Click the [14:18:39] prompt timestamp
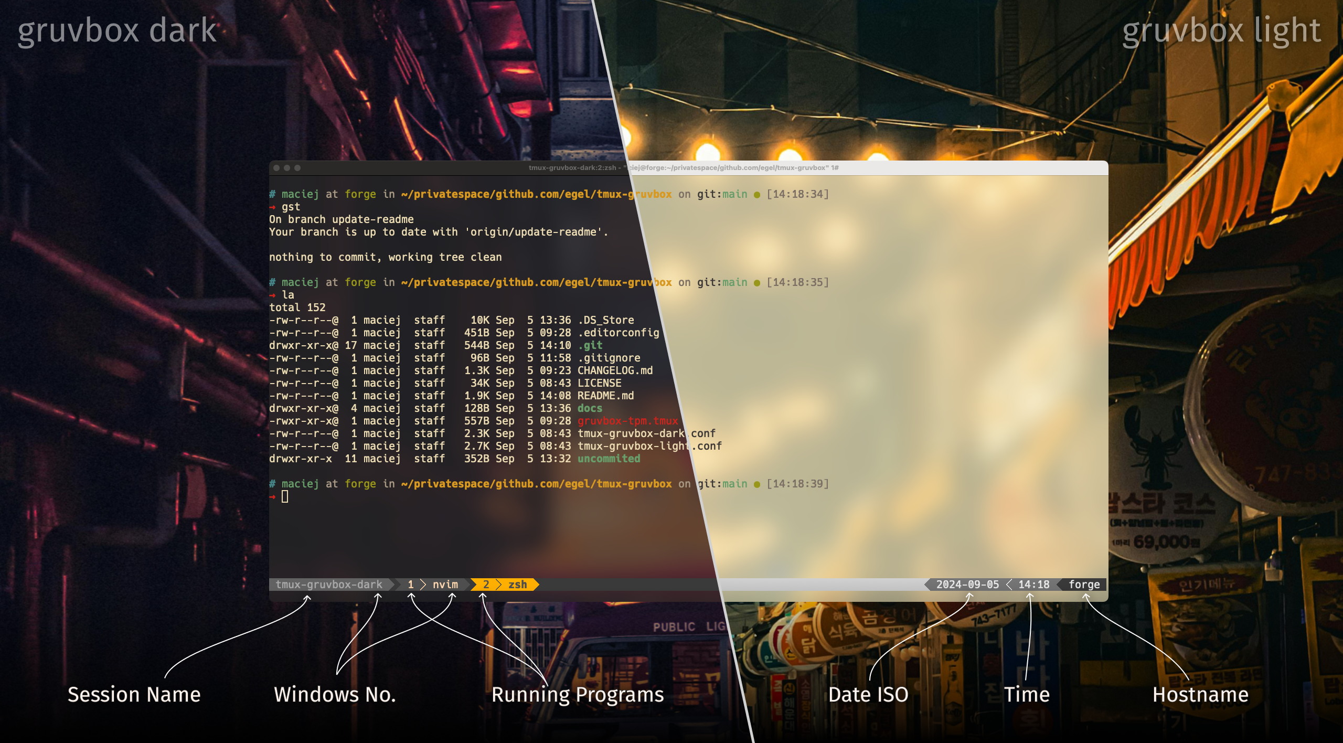 [798, 484]
